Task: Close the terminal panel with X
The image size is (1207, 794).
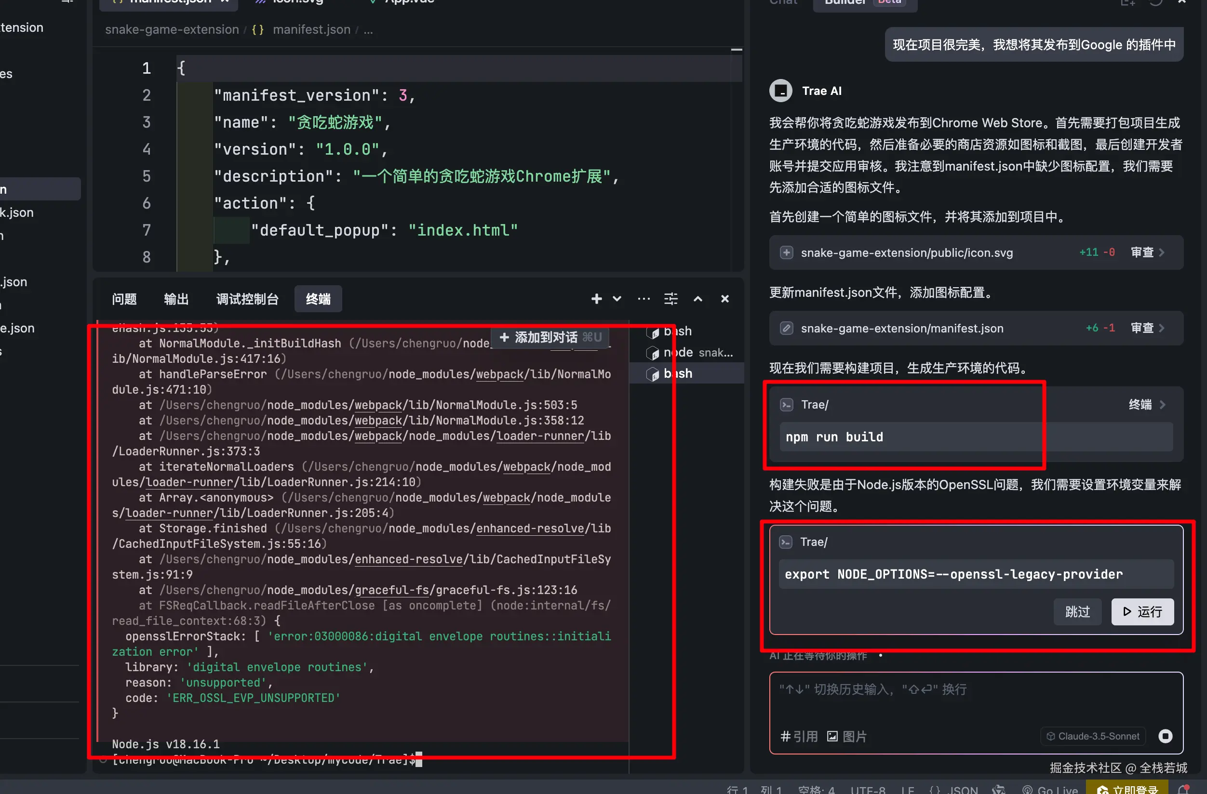Action: [724, 299]
